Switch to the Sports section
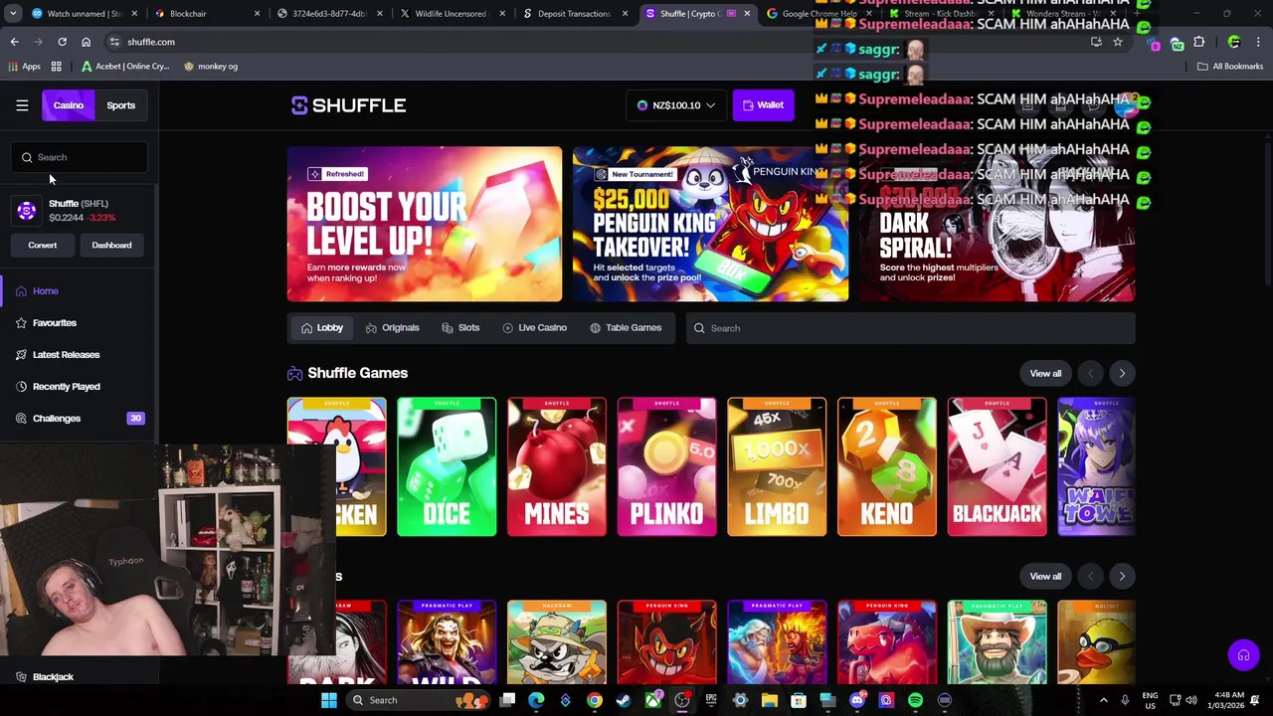Image resolution: width=1273 pixels, height=716 pixels. click(121, 105)
